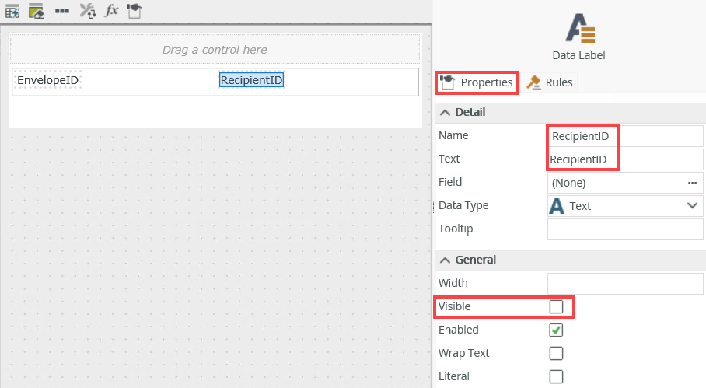Uncheck the Enabled checkbox
This screenshot has height=388, width=706.
click(x=556, y=330)
